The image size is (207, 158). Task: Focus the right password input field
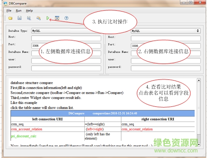[166, 68]
